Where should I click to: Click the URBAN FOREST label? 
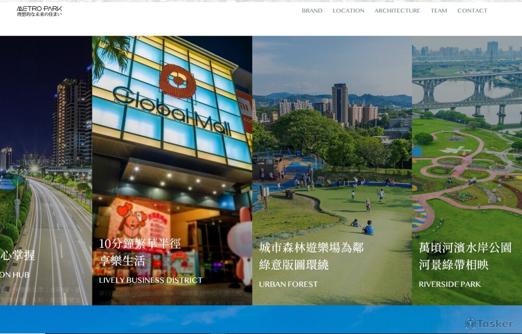click(x=288, y=284)
